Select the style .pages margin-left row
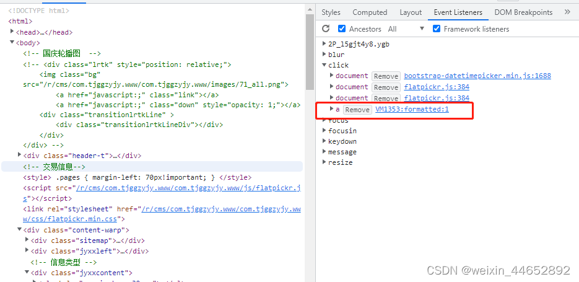The height and width of the screenshot is (282, 579). [x=137, y=177]
